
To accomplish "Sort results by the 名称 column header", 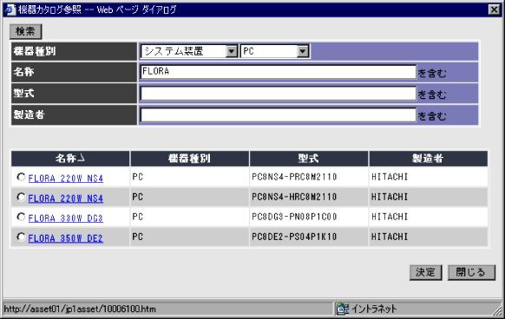I will (x=70, y=159).
